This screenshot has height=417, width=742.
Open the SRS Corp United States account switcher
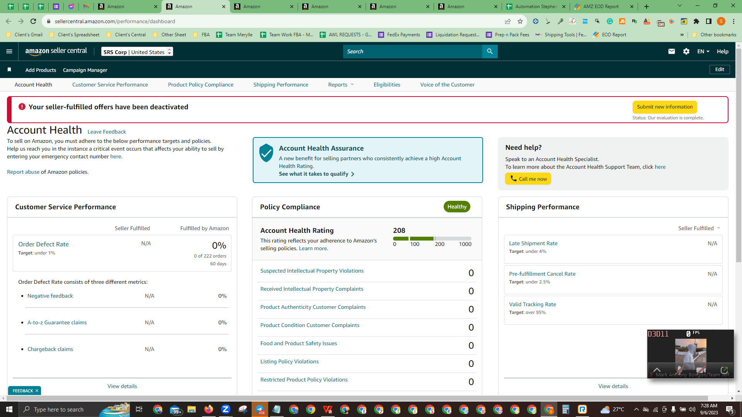(137, 51)
